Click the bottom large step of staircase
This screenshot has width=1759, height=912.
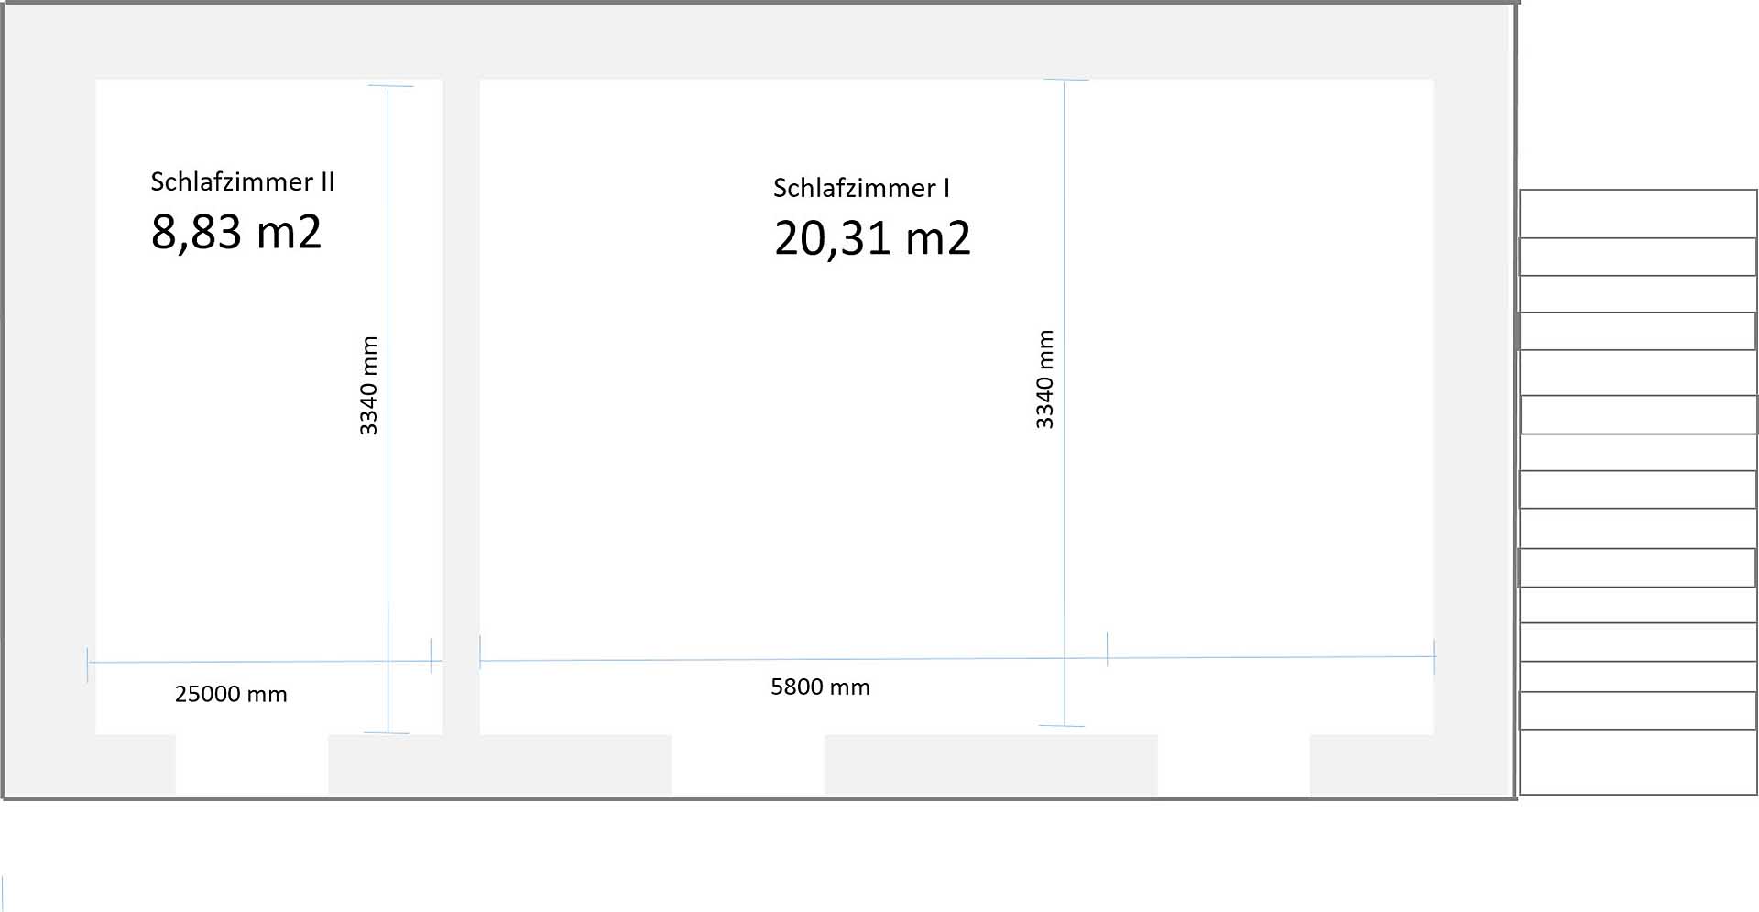[1637, 762]
